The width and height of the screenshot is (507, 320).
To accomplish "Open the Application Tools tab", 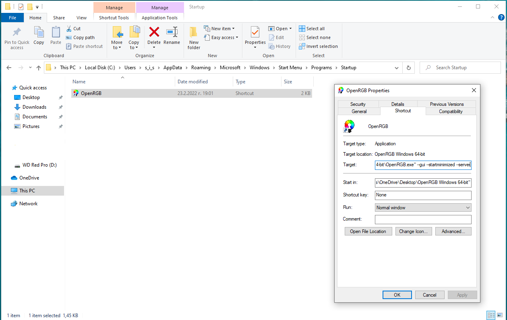I will click(x=159, y=18).
